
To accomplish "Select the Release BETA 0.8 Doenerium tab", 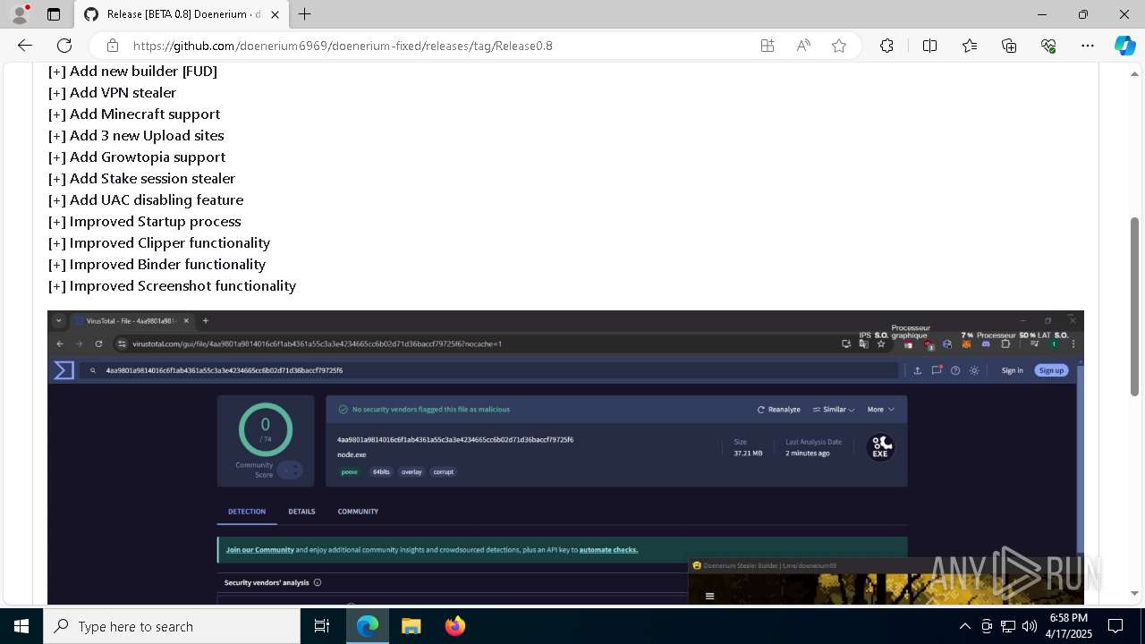I will coord(182,14).
